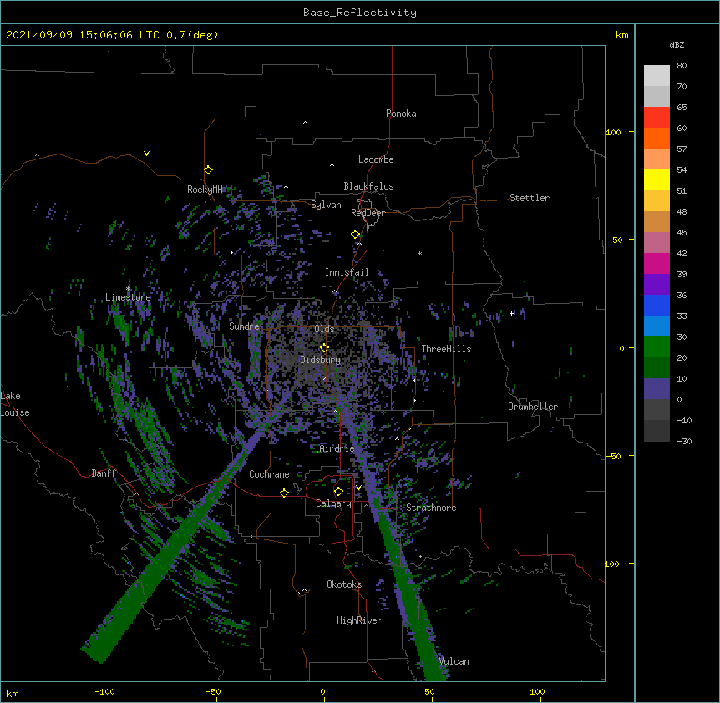Viewport: 720px width, 703px height.
Task: Click the yellow diamond marker south of RedDeer
Action: coord(356,235)
